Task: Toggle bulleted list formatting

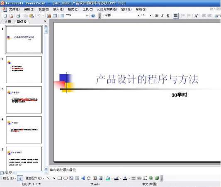Action: pyautogui.click(x=189, y=15)
